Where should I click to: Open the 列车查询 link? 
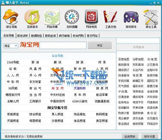click(x=138, y=65)
